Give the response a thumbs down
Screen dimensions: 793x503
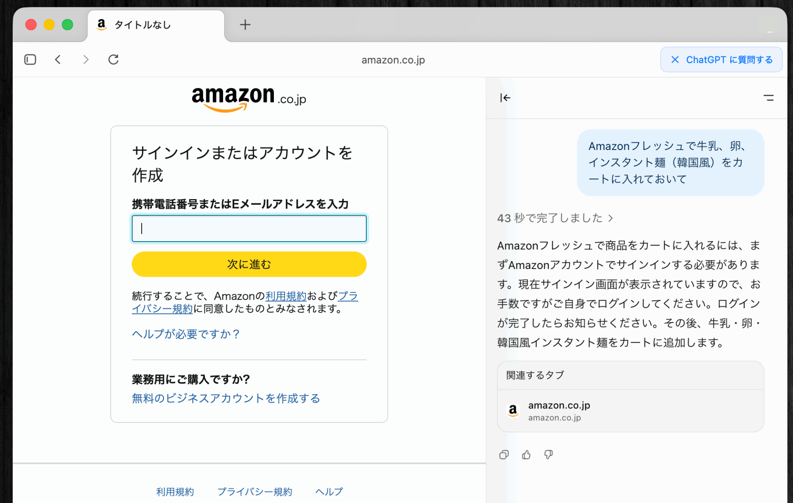pos(548,455)
